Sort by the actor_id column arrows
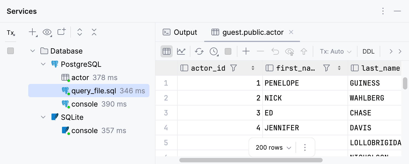Image resolution: width=409 pixels, height=164 pixels. (253, 68)
